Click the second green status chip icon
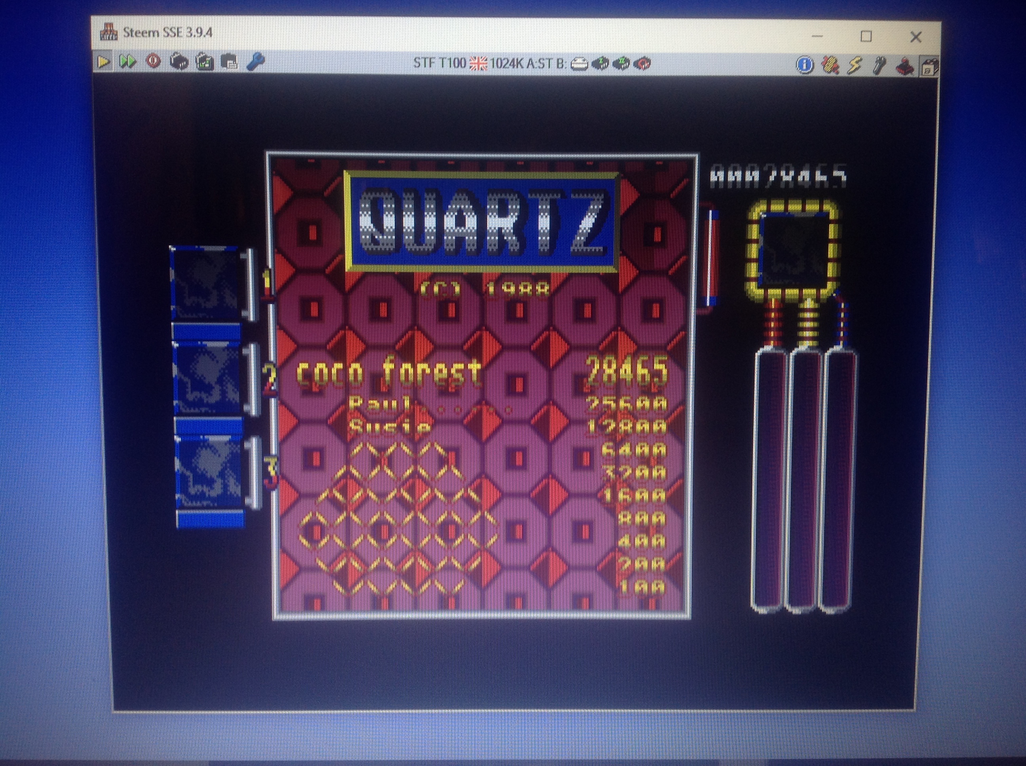The height and width of the screenshot is (766, 1026). coord(621,64)
